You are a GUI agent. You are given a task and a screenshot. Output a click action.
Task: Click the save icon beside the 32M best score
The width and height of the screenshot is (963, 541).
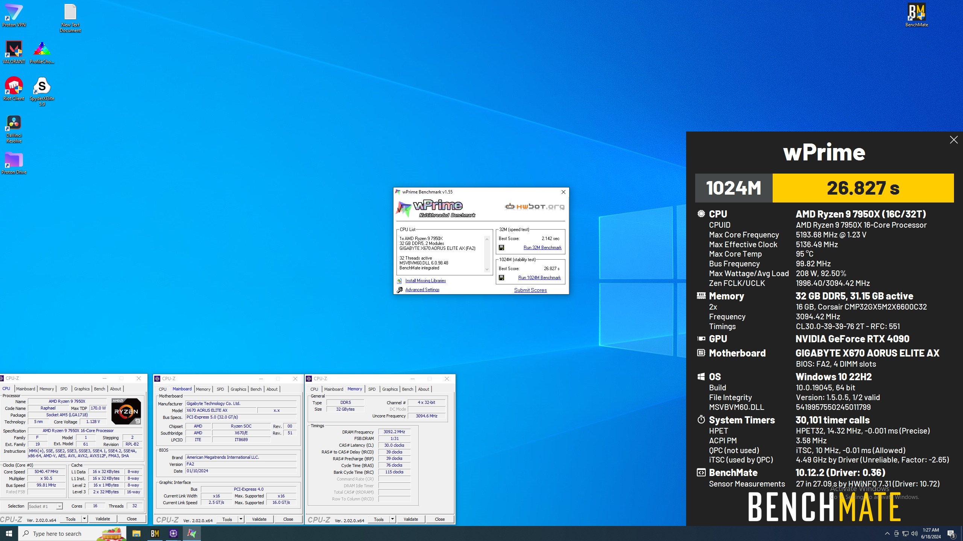click(x=501, y=248)
